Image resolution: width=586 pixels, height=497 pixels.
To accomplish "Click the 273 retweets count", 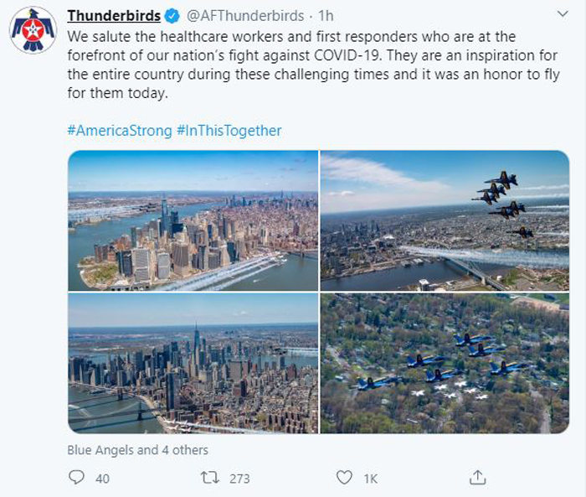I will coord(239,479).
